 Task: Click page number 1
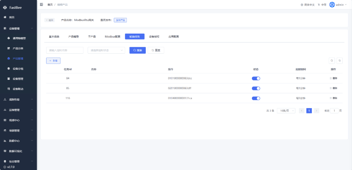pyautogui.click(x=309, y=111)
